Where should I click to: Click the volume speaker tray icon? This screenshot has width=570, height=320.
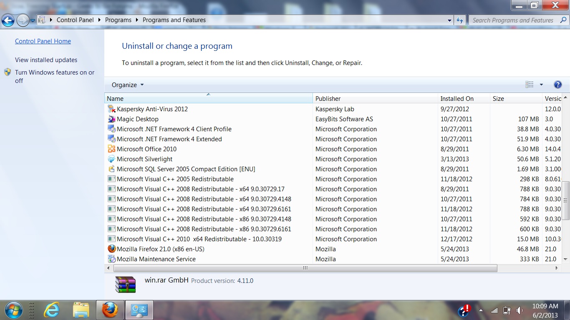[x=520, y=310]
